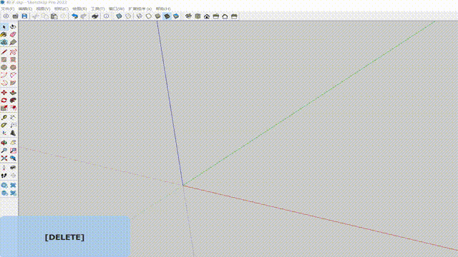Click the Undo arrow button
This screenshot has width=458, height=257.
(x=74, y=16)
